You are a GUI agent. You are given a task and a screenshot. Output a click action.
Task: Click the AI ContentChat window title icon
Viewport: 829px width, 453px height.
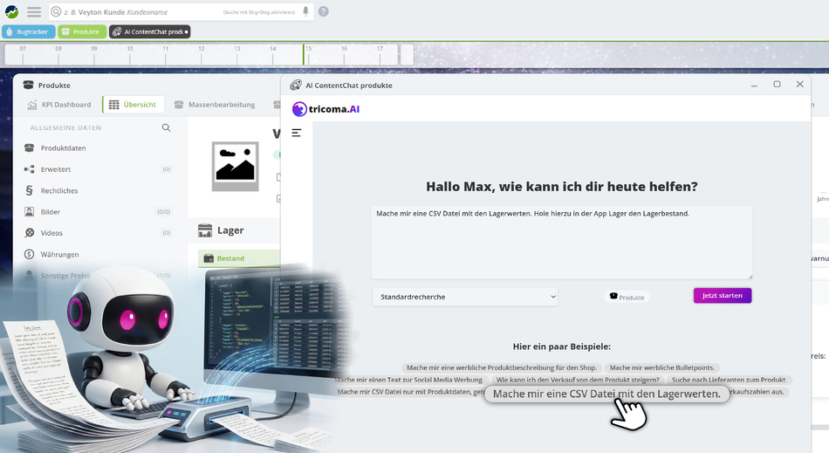[x=296, y=86]
